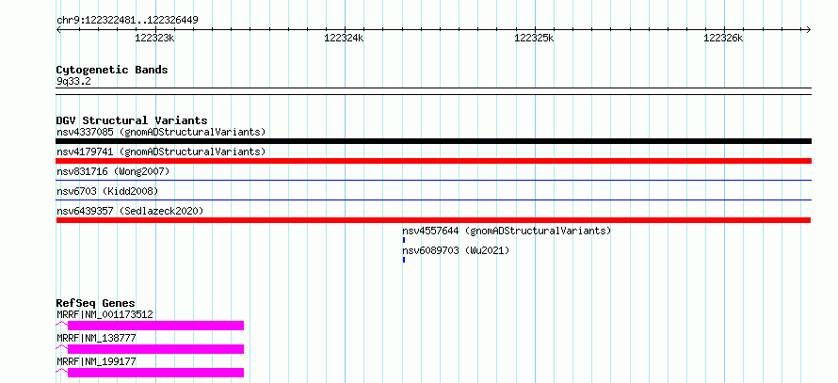Click the 122326k ruler tick label
The image size is (838, 383).
(x=724, y=39)
